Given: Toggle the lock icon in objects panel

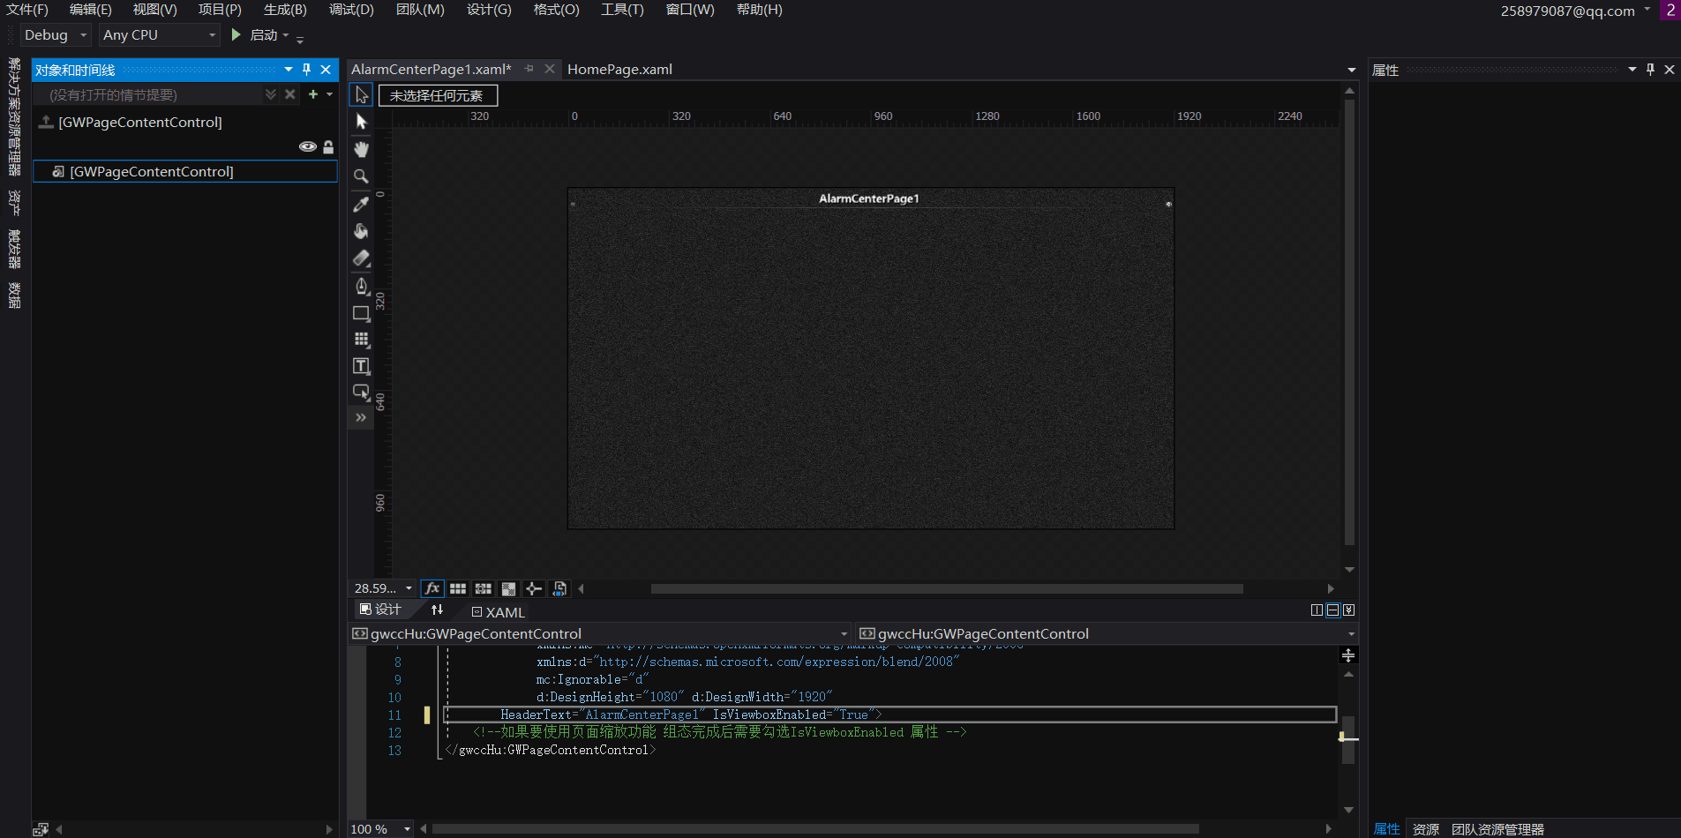Looking at the screenshot, I should pyautogui.click(x=328, y=146).
